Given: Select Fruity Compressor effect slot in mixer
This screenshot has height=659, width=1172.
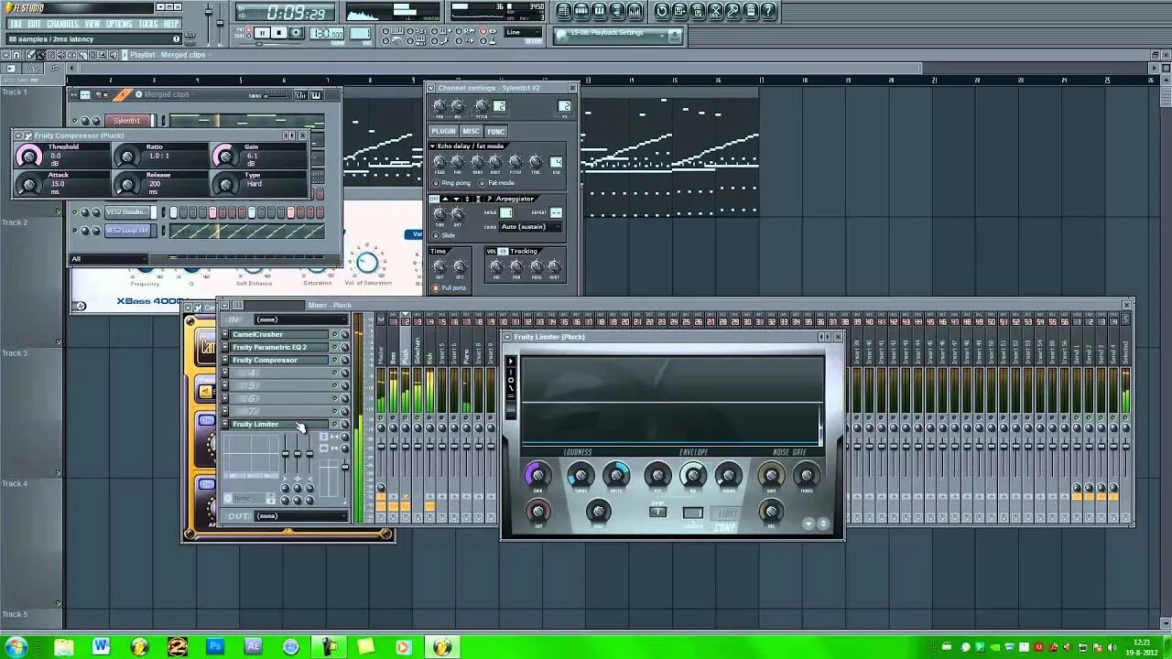Looking at the screenshot, I should click(278, 360).
